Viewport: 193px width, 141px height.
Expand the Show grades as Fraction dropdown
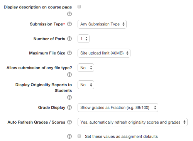click(118, 107)
